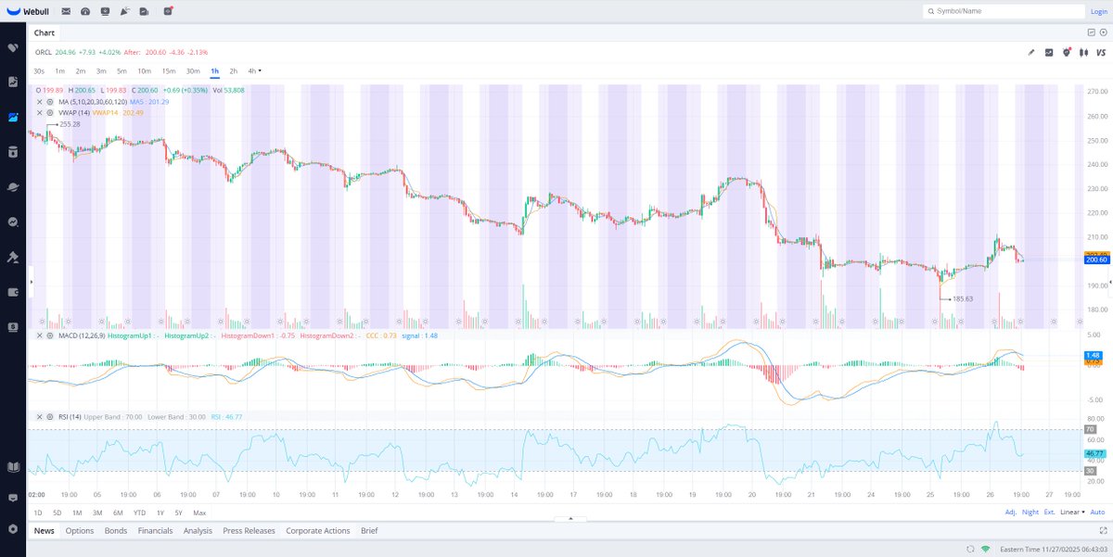1113x557 pixels.
Task: Expand the left side panel arrow handle
Action: click(x=31, y=281)
